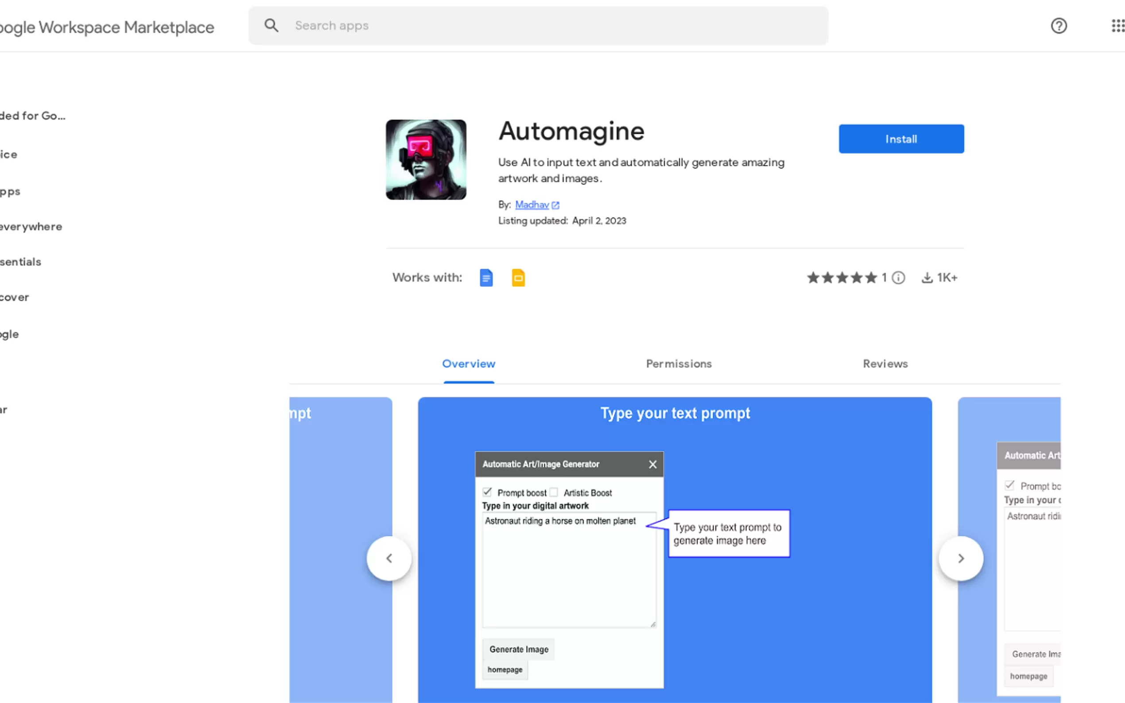
Task: Click the external link icon beside Madhav
Action: point(555,205)
